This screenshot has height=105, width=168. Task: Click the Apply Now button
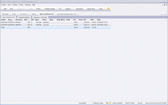(91, 9)
